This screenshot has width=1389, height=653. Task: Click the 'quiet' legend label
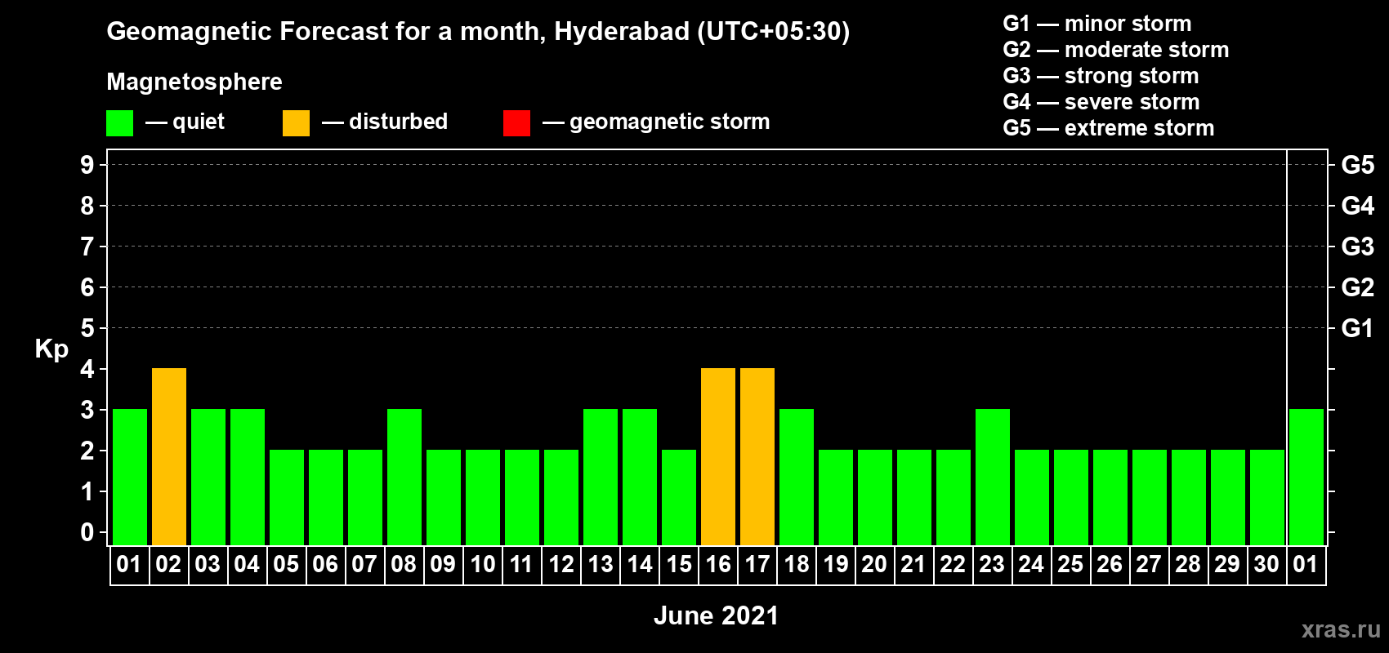(x=199, y=122)
